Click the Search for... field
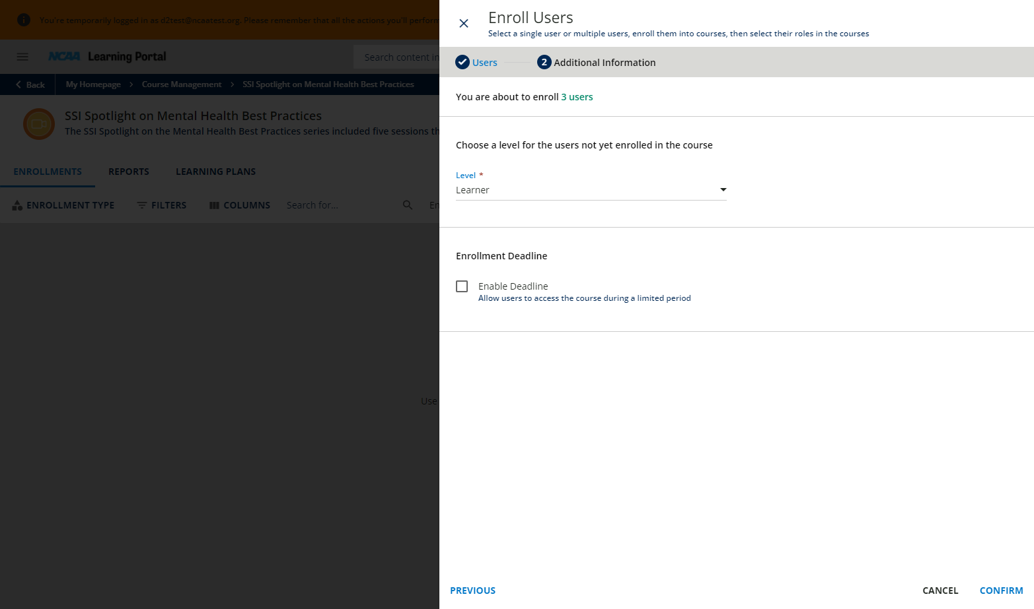The width and height of the screenshot is (1034, 609). click(x=340, y=205)
